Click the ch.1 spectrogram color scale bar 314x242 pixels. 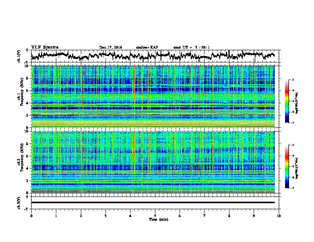[x=287, y=101]
